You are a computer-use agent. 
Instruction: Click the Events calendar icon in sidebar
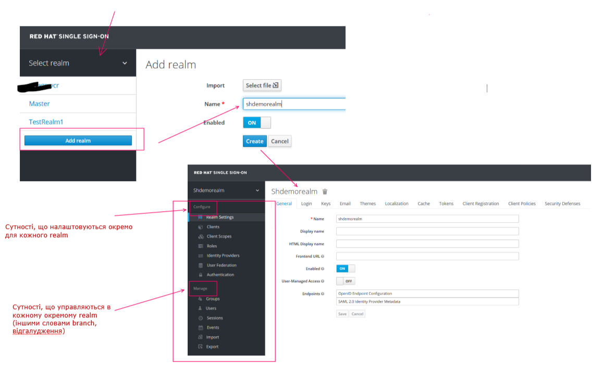coord(201,327)
